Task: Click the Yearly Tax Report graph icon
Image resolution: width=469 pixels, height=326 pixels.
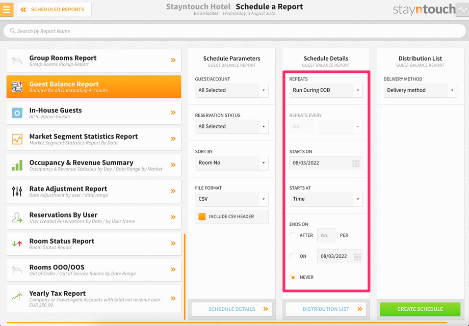Action: tap(17, 296)
